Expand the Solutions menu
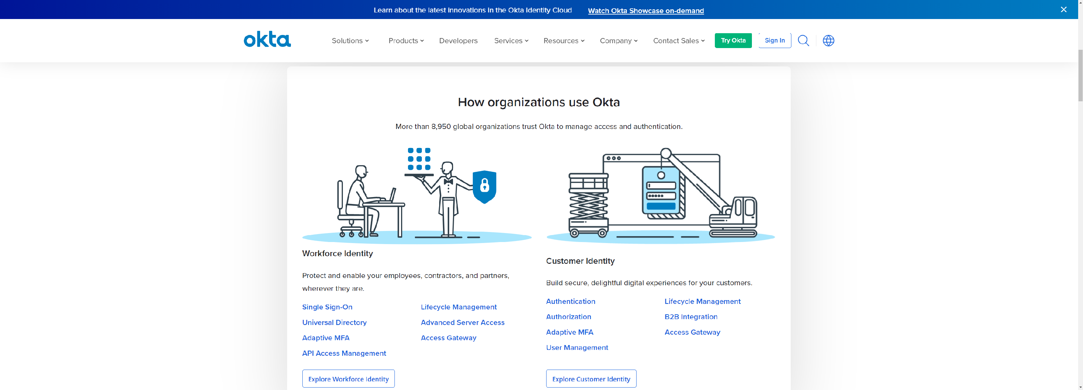 (x=350, y=41)
